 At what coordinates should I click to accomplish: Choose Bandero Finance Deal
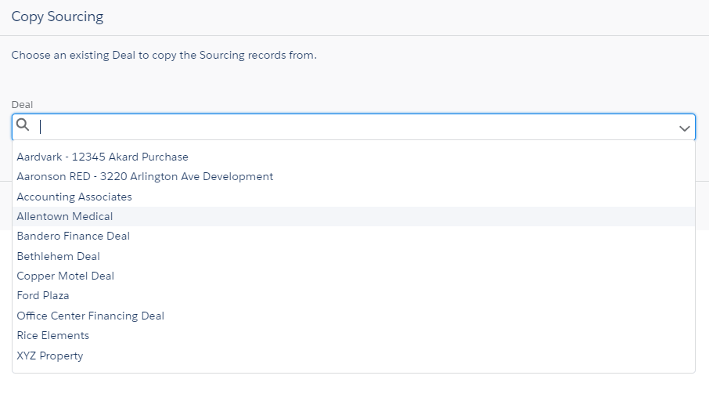point(353,236)
